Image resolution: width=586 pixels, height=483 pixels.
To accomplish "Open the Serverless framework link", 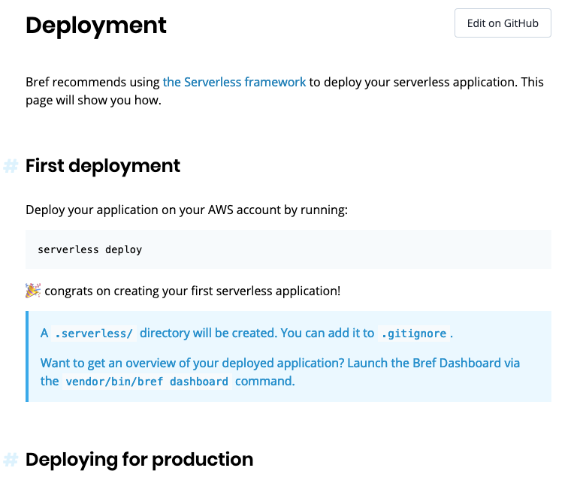I will 234,82.
